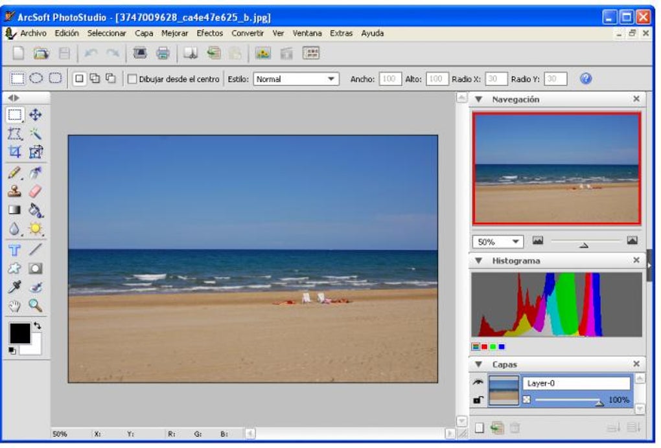The height and width of the screenshot is (448, 661).
Task: Enable Dibujar desde el centro checkbox
Action: 132,79
